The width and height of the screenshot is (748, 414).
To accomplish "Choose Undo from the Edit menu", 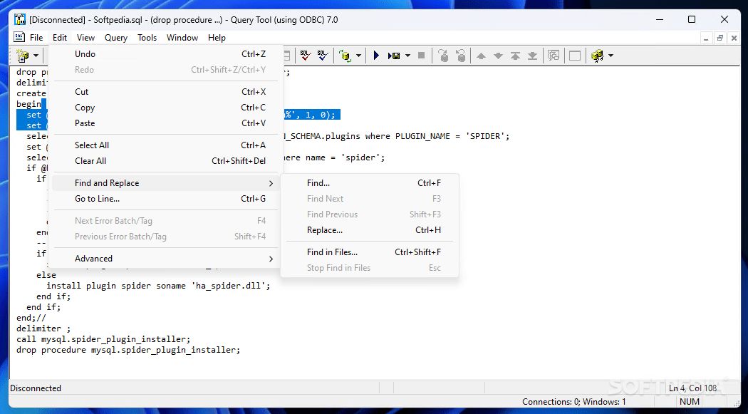I will coord(165,54).
